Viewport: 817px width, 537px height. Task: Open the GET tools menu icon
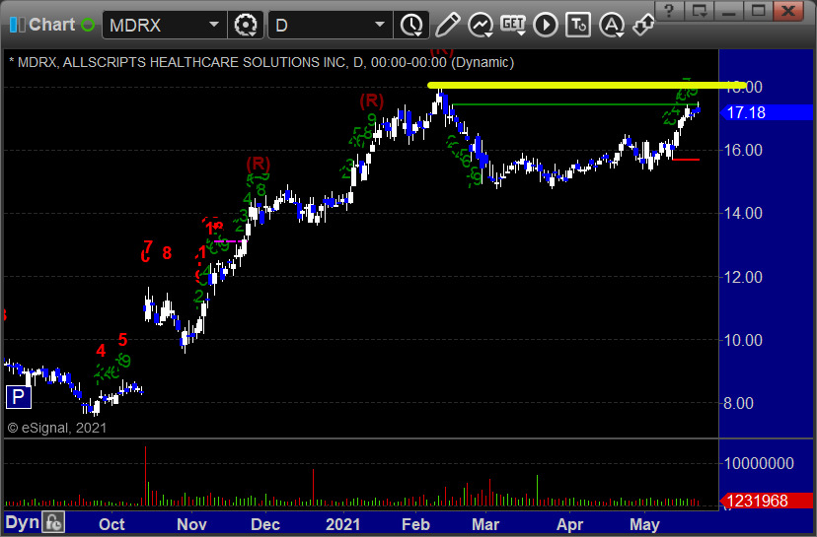(513, 25)
